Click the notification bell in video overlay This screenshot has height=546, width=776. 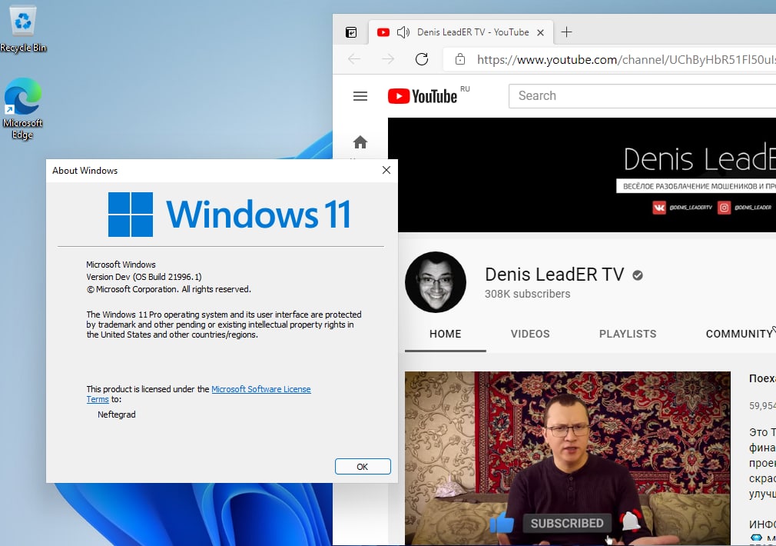click(631, 521)
